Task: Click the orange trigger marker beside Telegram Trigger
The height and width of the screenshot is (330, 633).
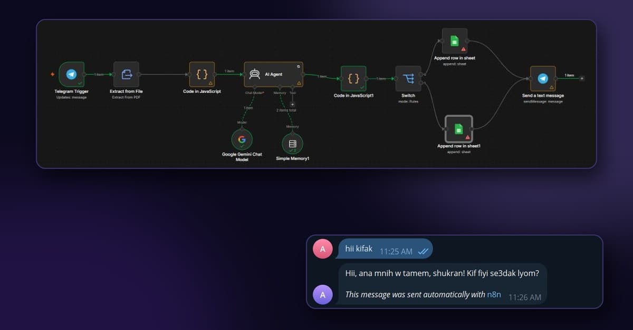Action: pos(52,74)
